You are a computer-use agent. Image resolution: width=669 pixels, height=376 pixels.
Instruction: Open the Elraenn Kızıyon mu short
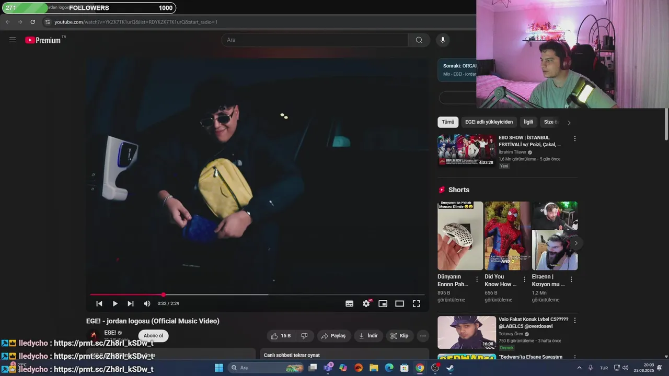click(x=555, y=236)
